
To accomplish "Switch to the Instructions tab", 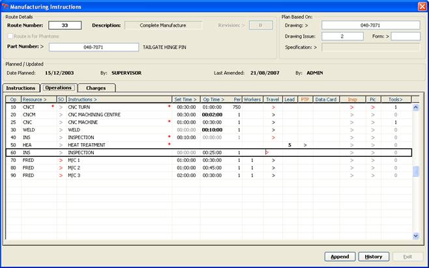I will point(21,88).
